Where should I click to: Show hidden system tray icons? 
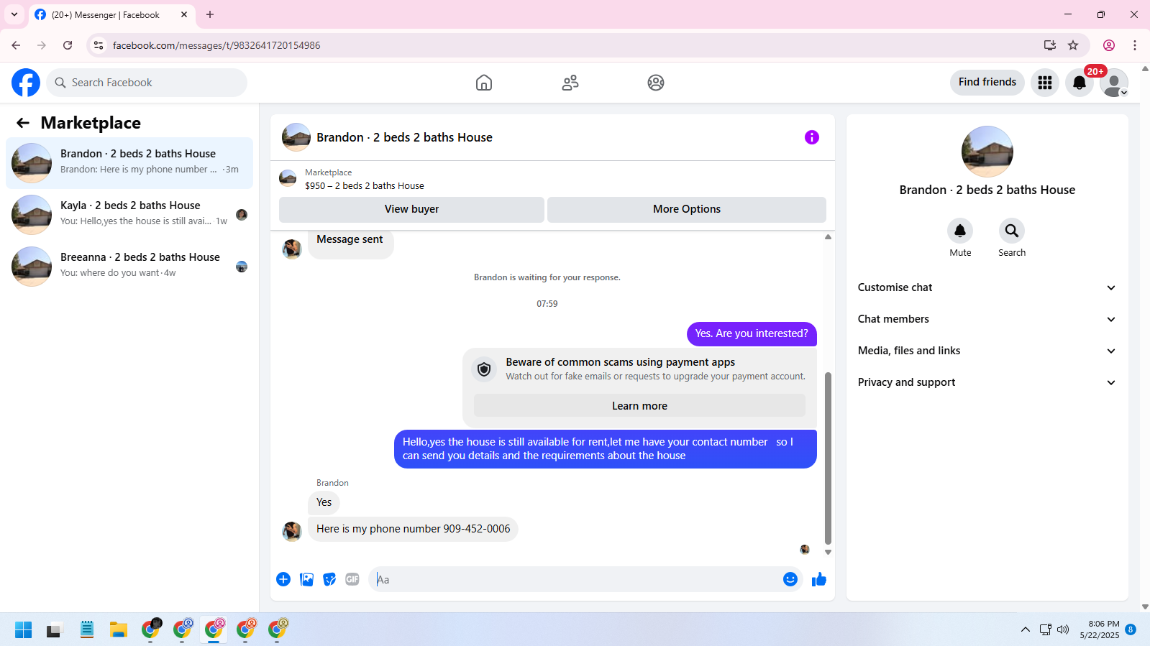(x=1026, y=630)
